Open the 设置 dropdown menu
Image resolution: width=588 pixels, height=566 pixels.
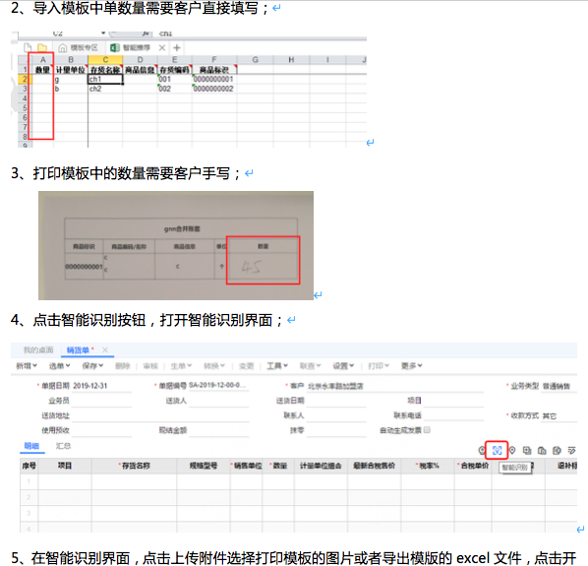click(343, 365)
